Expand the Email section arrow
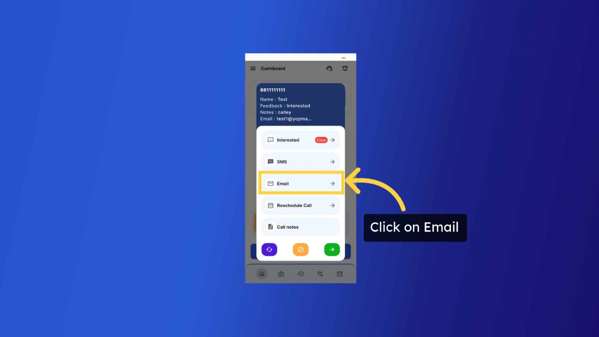The height and width of the screenshot is (337, 599). [x=332, y=183]
